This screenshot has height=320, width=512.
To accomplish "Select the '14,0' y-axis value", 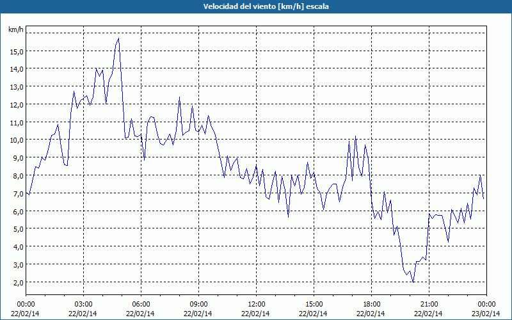I will pos(17,69).
